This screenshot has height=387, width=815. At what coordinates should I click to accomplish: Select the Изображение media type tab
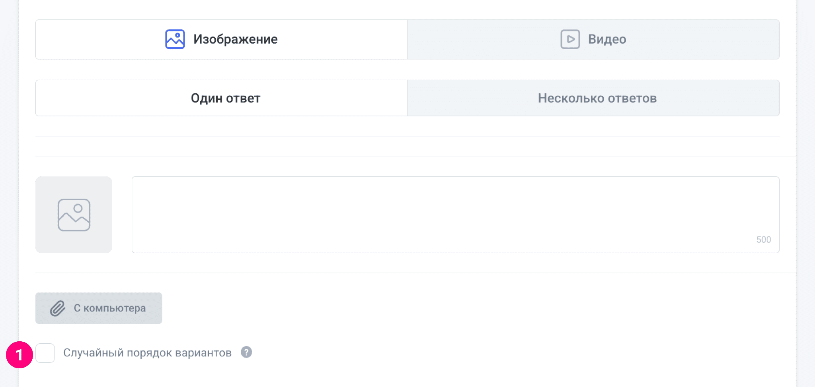tap(222, 39)
